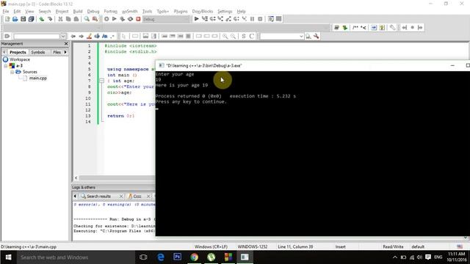The height and width of the screenshot is (264, 470).
Task: Open the Debug build target dropdown
Action: pos(166,19)
